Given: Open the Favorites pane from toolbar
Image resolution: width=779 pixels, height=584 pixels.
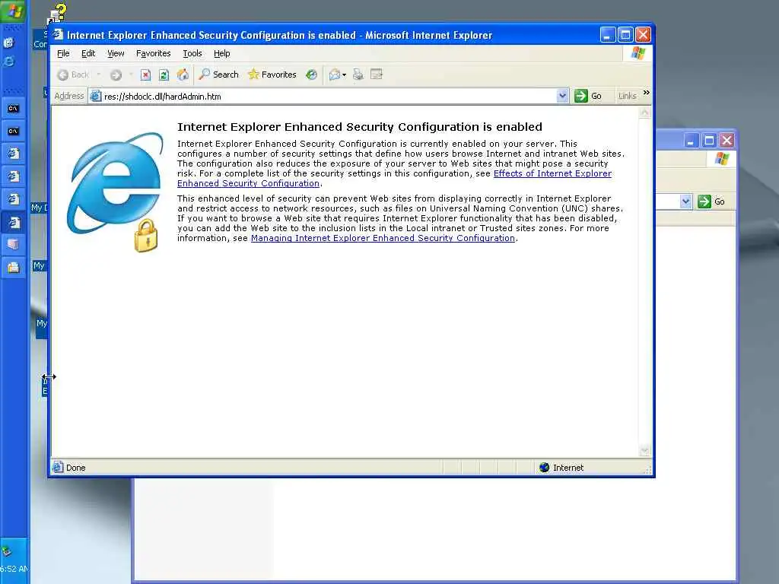Looking at the screenshot, I should click(x=272, y=75).
